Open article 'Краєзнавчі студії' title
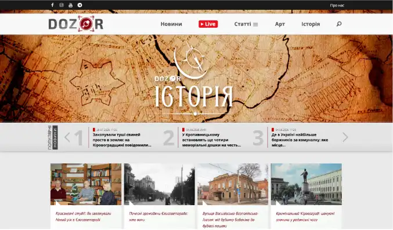Viewport: 393px width, 230px height. click(x=83, y=217)
